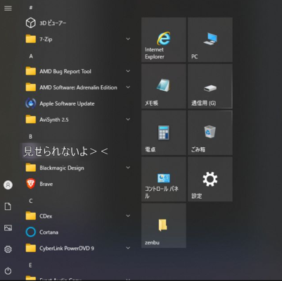Click the E section letter header

[30, 266]
